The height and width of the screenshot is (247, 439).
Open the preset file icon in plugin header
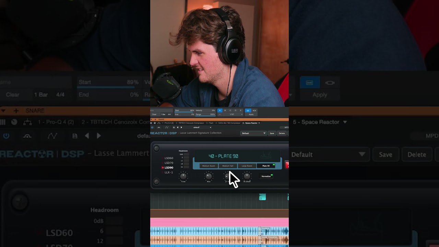point(174,127)
